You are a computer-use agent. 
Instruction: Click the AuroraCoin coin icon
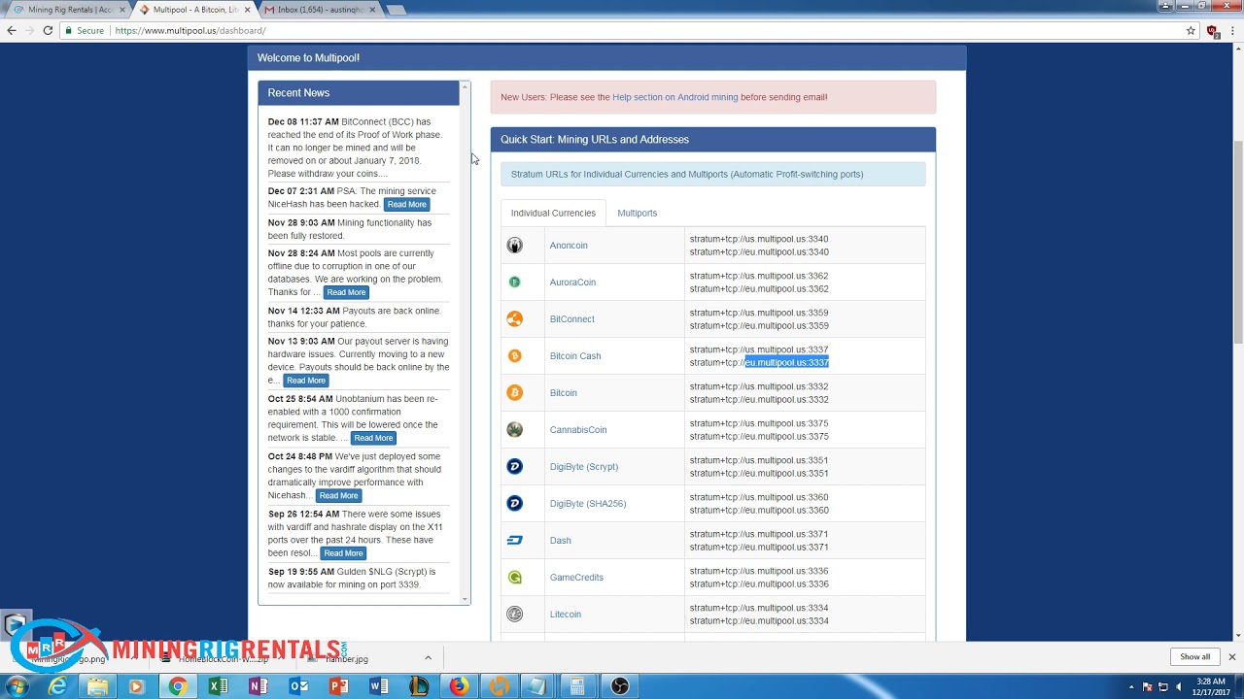[515, 283]
